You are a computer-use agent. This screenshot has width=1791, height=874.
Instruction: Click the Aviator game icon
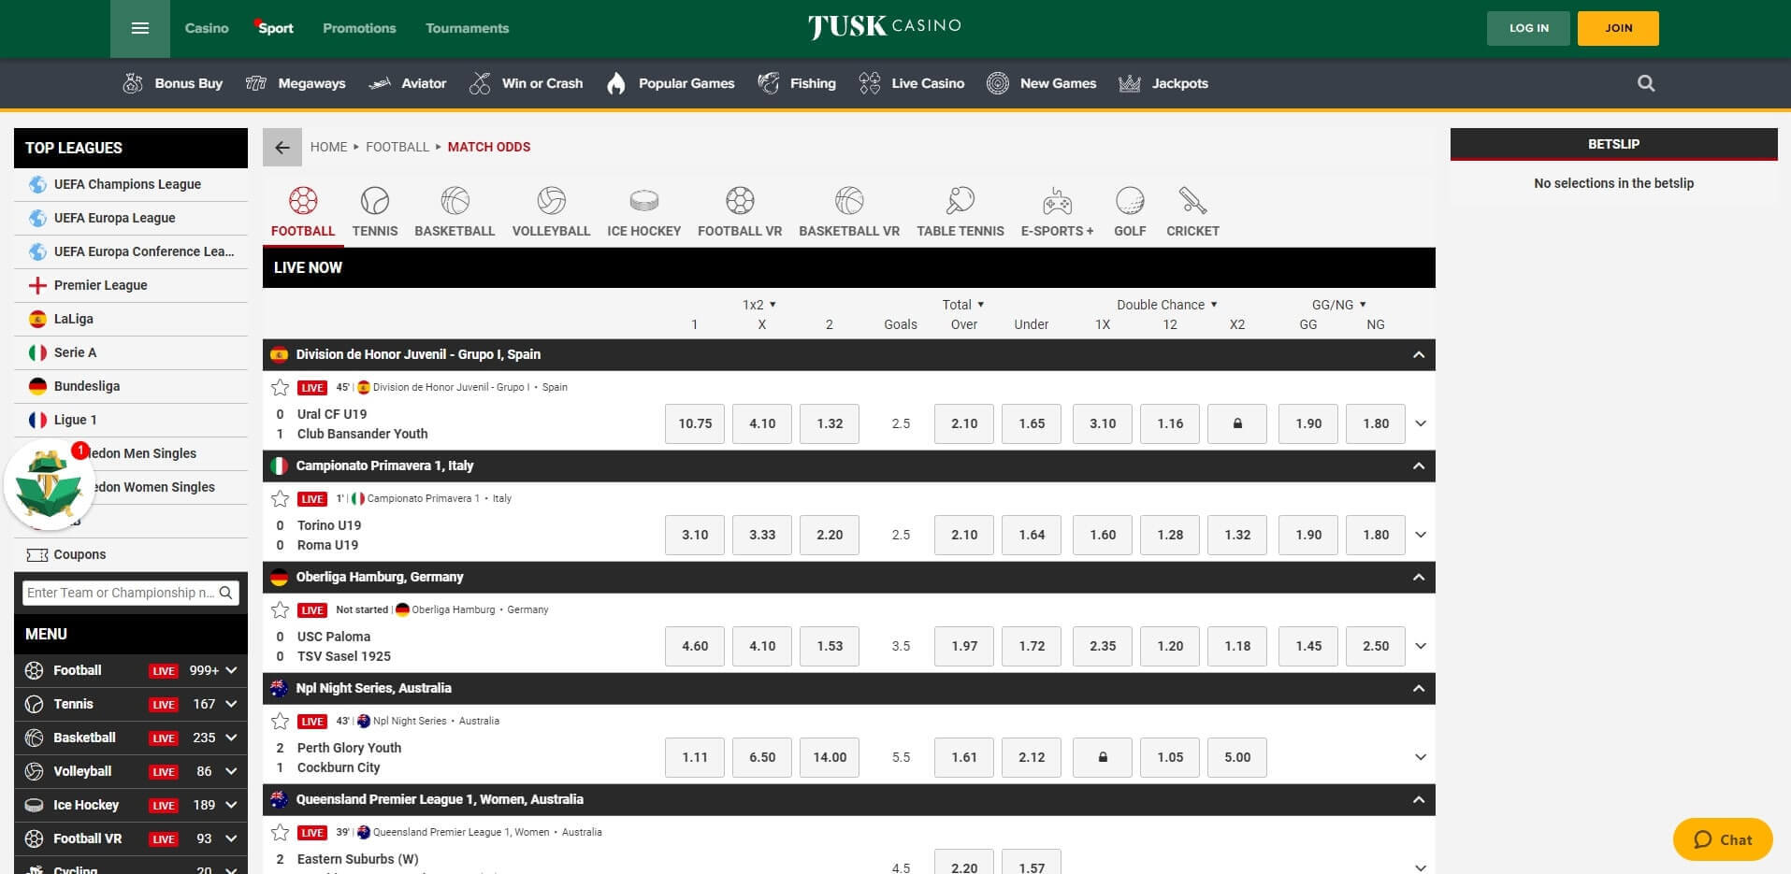408,83
